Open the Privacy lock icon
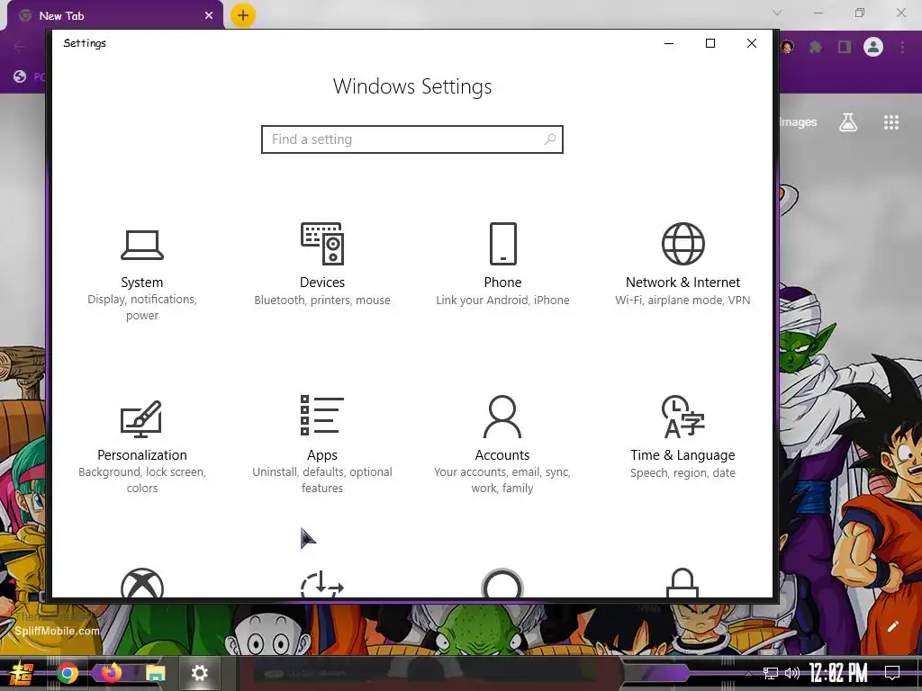The image size is (922, 691). coord(682,583)
